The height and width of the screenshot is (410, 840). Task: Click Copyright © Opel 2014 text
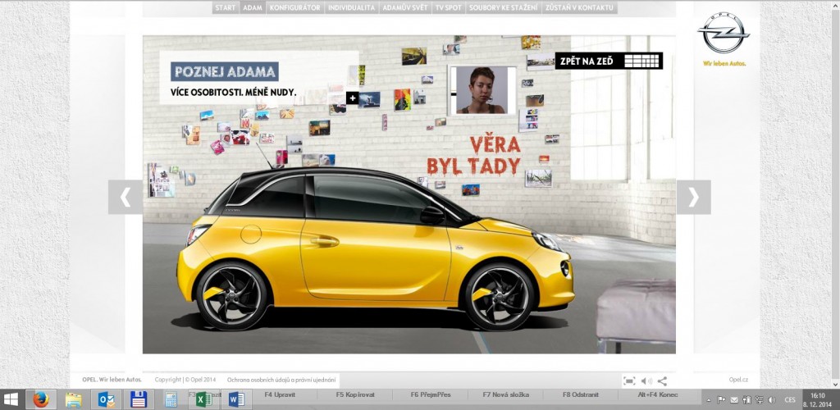point(185,380)
